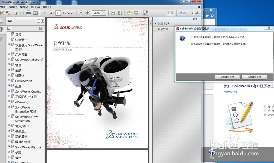Click the save file floppy icon
This screenshot has height=163, width=274.
(22, 13)
